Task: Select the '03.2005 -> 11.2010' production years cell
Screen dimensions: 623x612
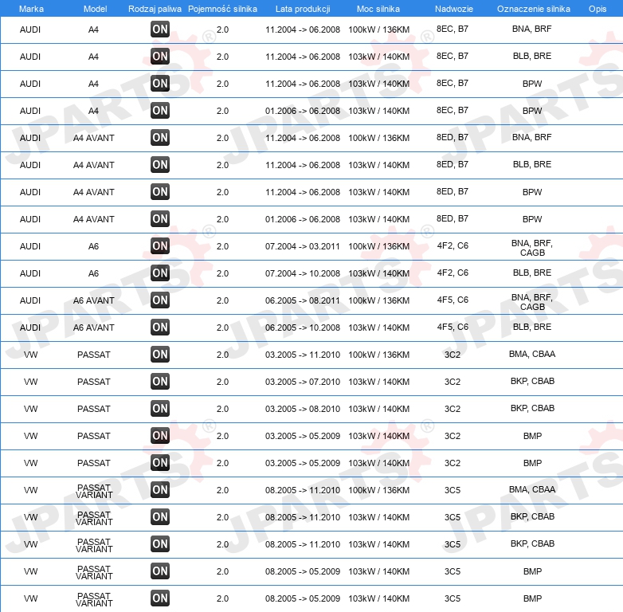Action: [303, 355]
